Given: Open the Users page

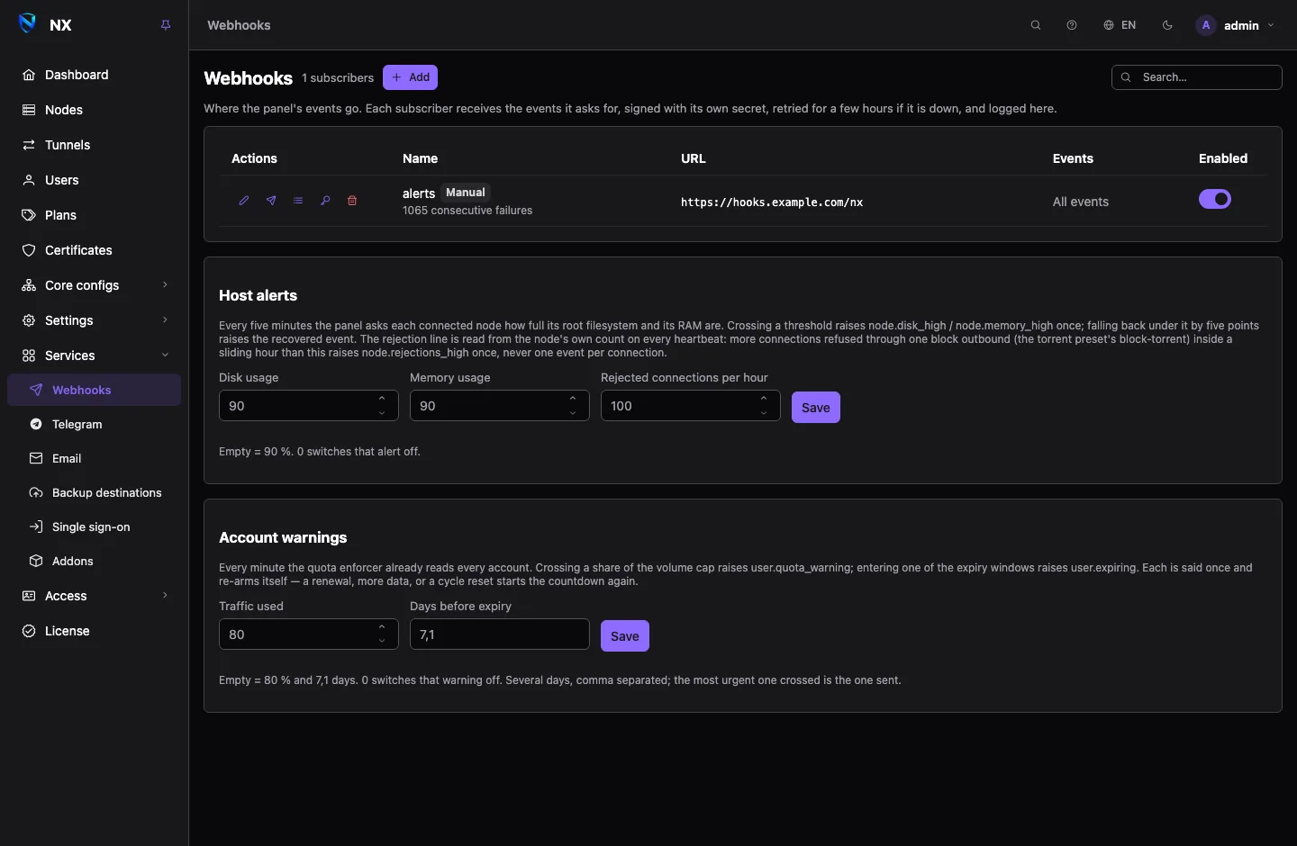Looking at the screenshot, I should 95,180.
